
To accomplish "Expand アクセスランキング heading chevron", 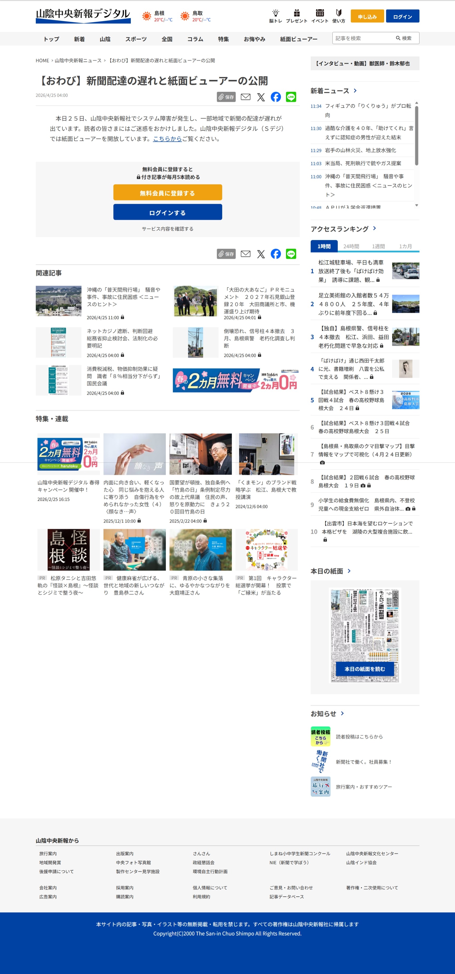I will click(374, 228).
